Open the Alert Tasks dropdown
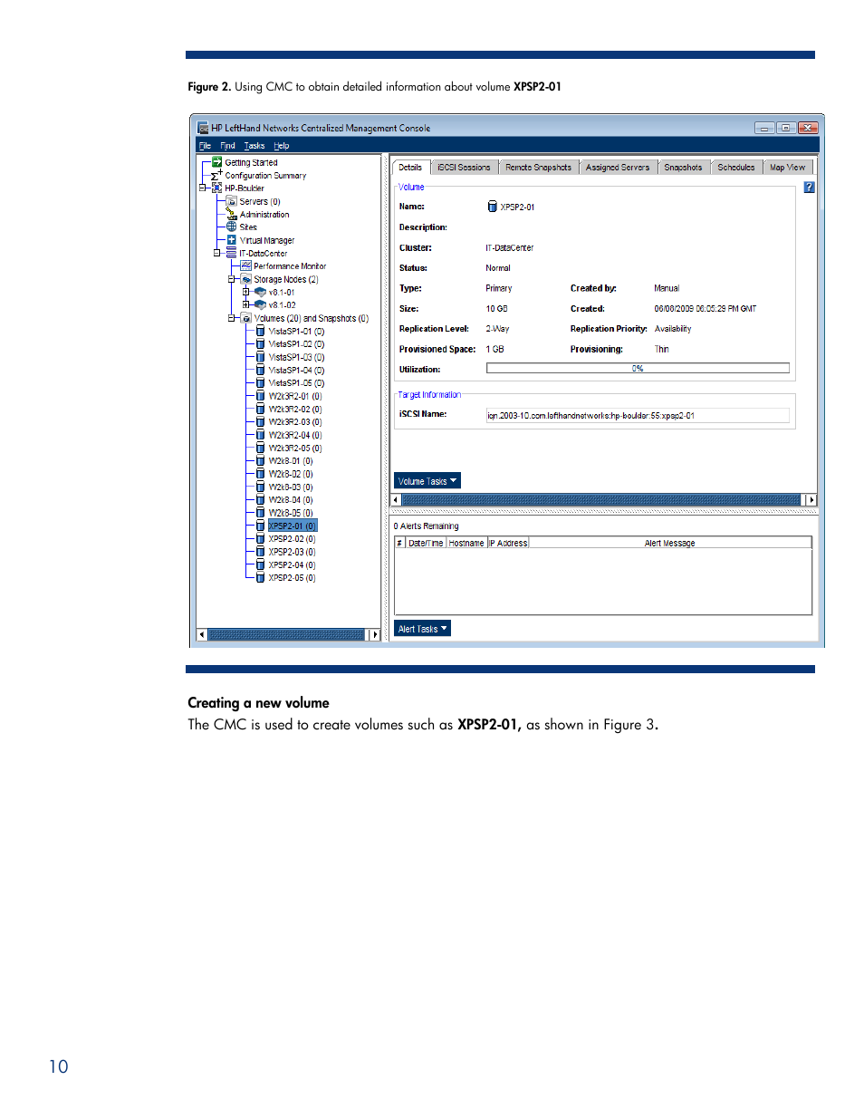 pyautogui.click(x=422, y=629)
